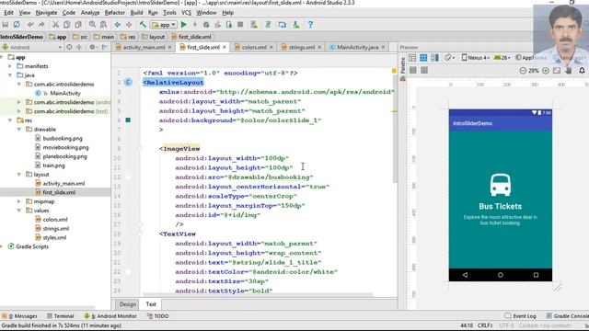Viewport: 589px width, 331px height.
Task: Collapse the drawable folder
Action: (19, 130)
